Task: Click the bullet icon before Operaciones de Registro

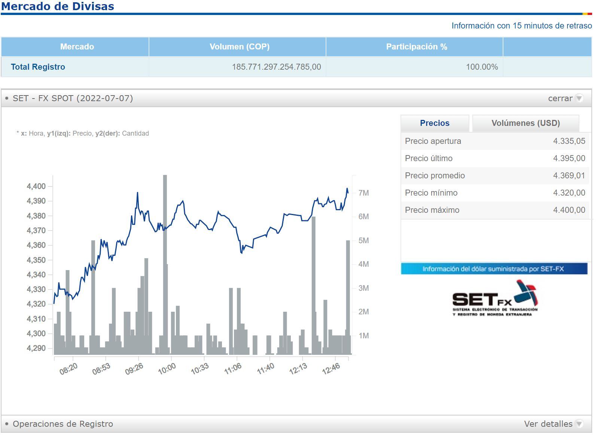Action: click(x=7, y=424)
